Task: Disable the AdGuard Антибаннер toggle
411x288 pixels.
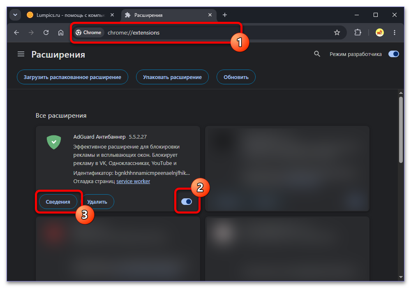Action: (187, 202)
